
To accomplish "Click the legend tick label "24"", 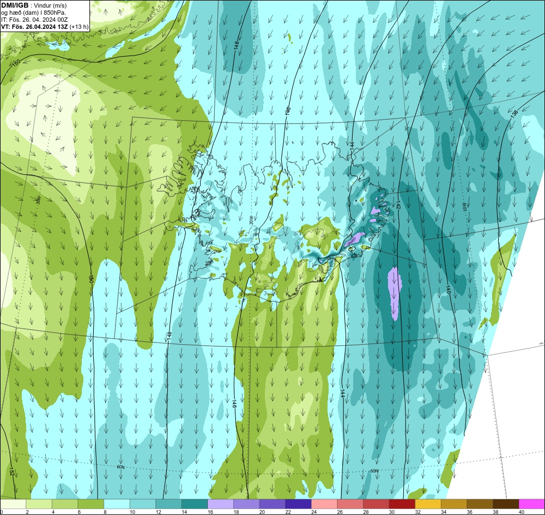I will point(314,512).
